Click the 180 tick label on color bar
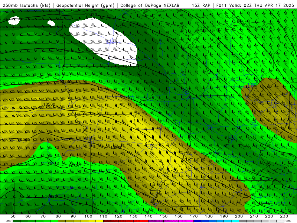This screenshot has width=297, height=223. point(209,216)
